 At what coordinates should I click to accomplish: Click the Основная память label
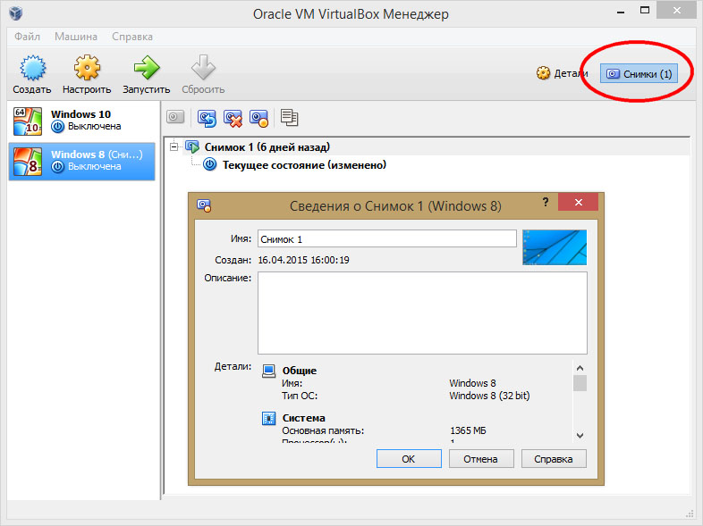pyautogui.click(x=323, y=430)
